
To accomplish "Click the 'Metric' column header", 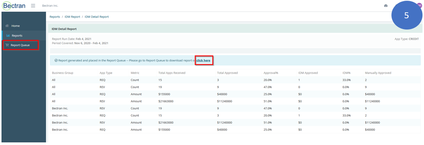I will point(135,73).
